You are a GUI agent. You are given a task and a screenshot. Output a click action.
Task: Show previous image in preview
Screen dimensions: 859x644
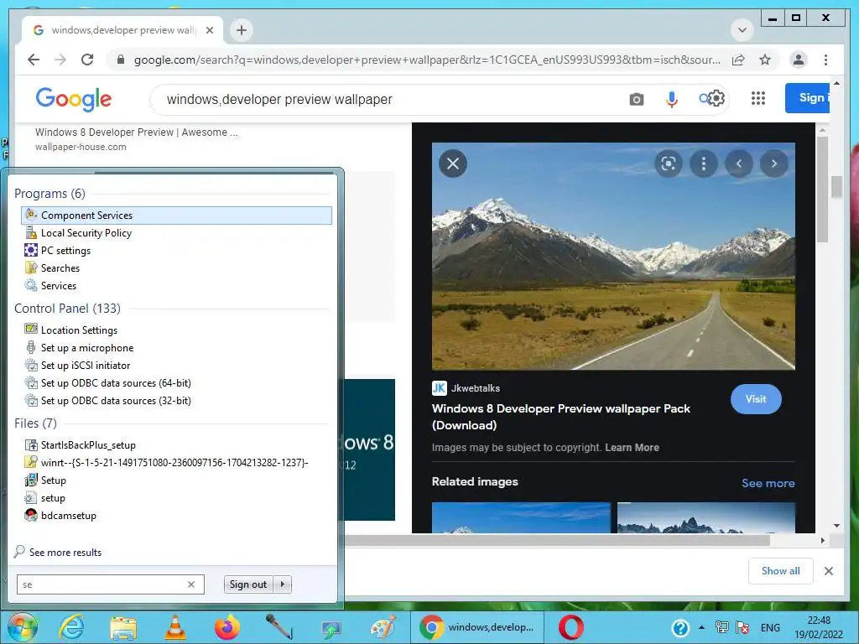click(x=739, y=164)
